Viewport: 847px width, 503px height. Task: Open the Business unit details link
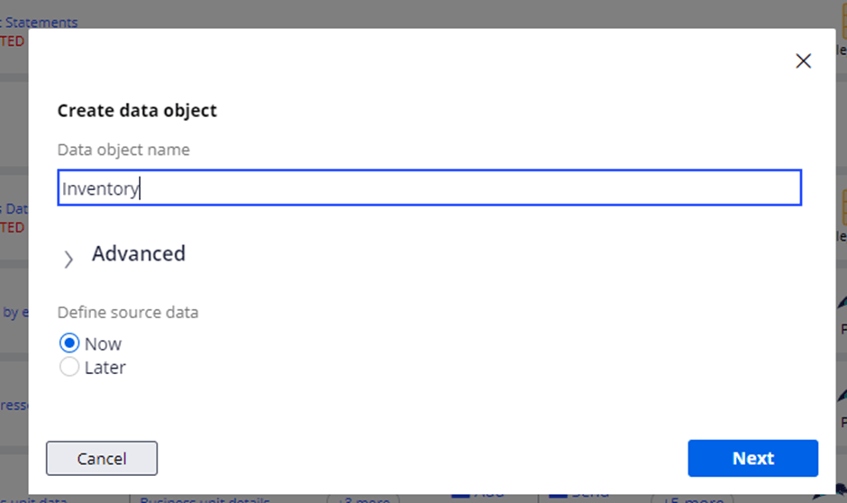205,499
